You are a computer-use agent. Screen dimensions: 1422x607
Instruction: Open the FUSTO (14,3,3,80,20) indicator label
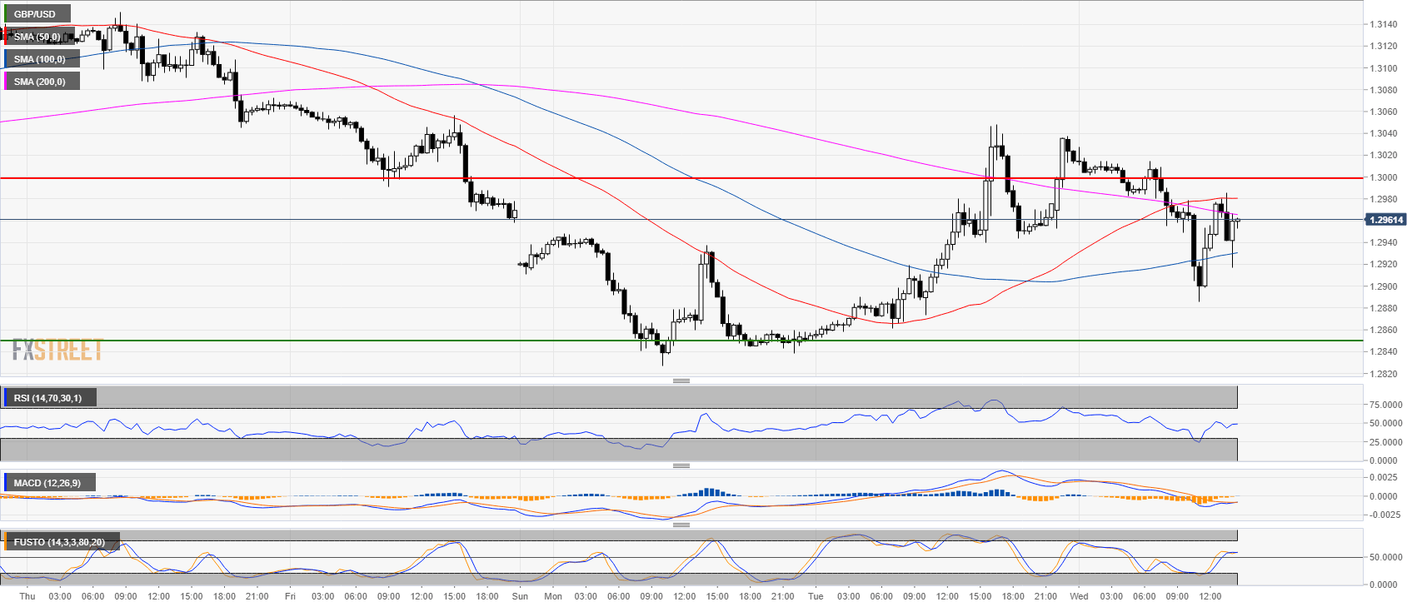coord(59,542)
